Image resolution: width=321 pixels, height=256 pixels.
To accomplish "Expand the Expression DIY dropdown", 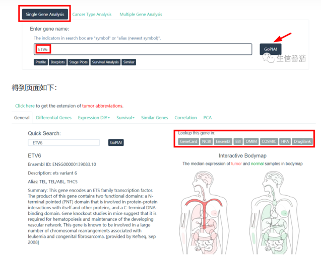I will tap(94, 118).
